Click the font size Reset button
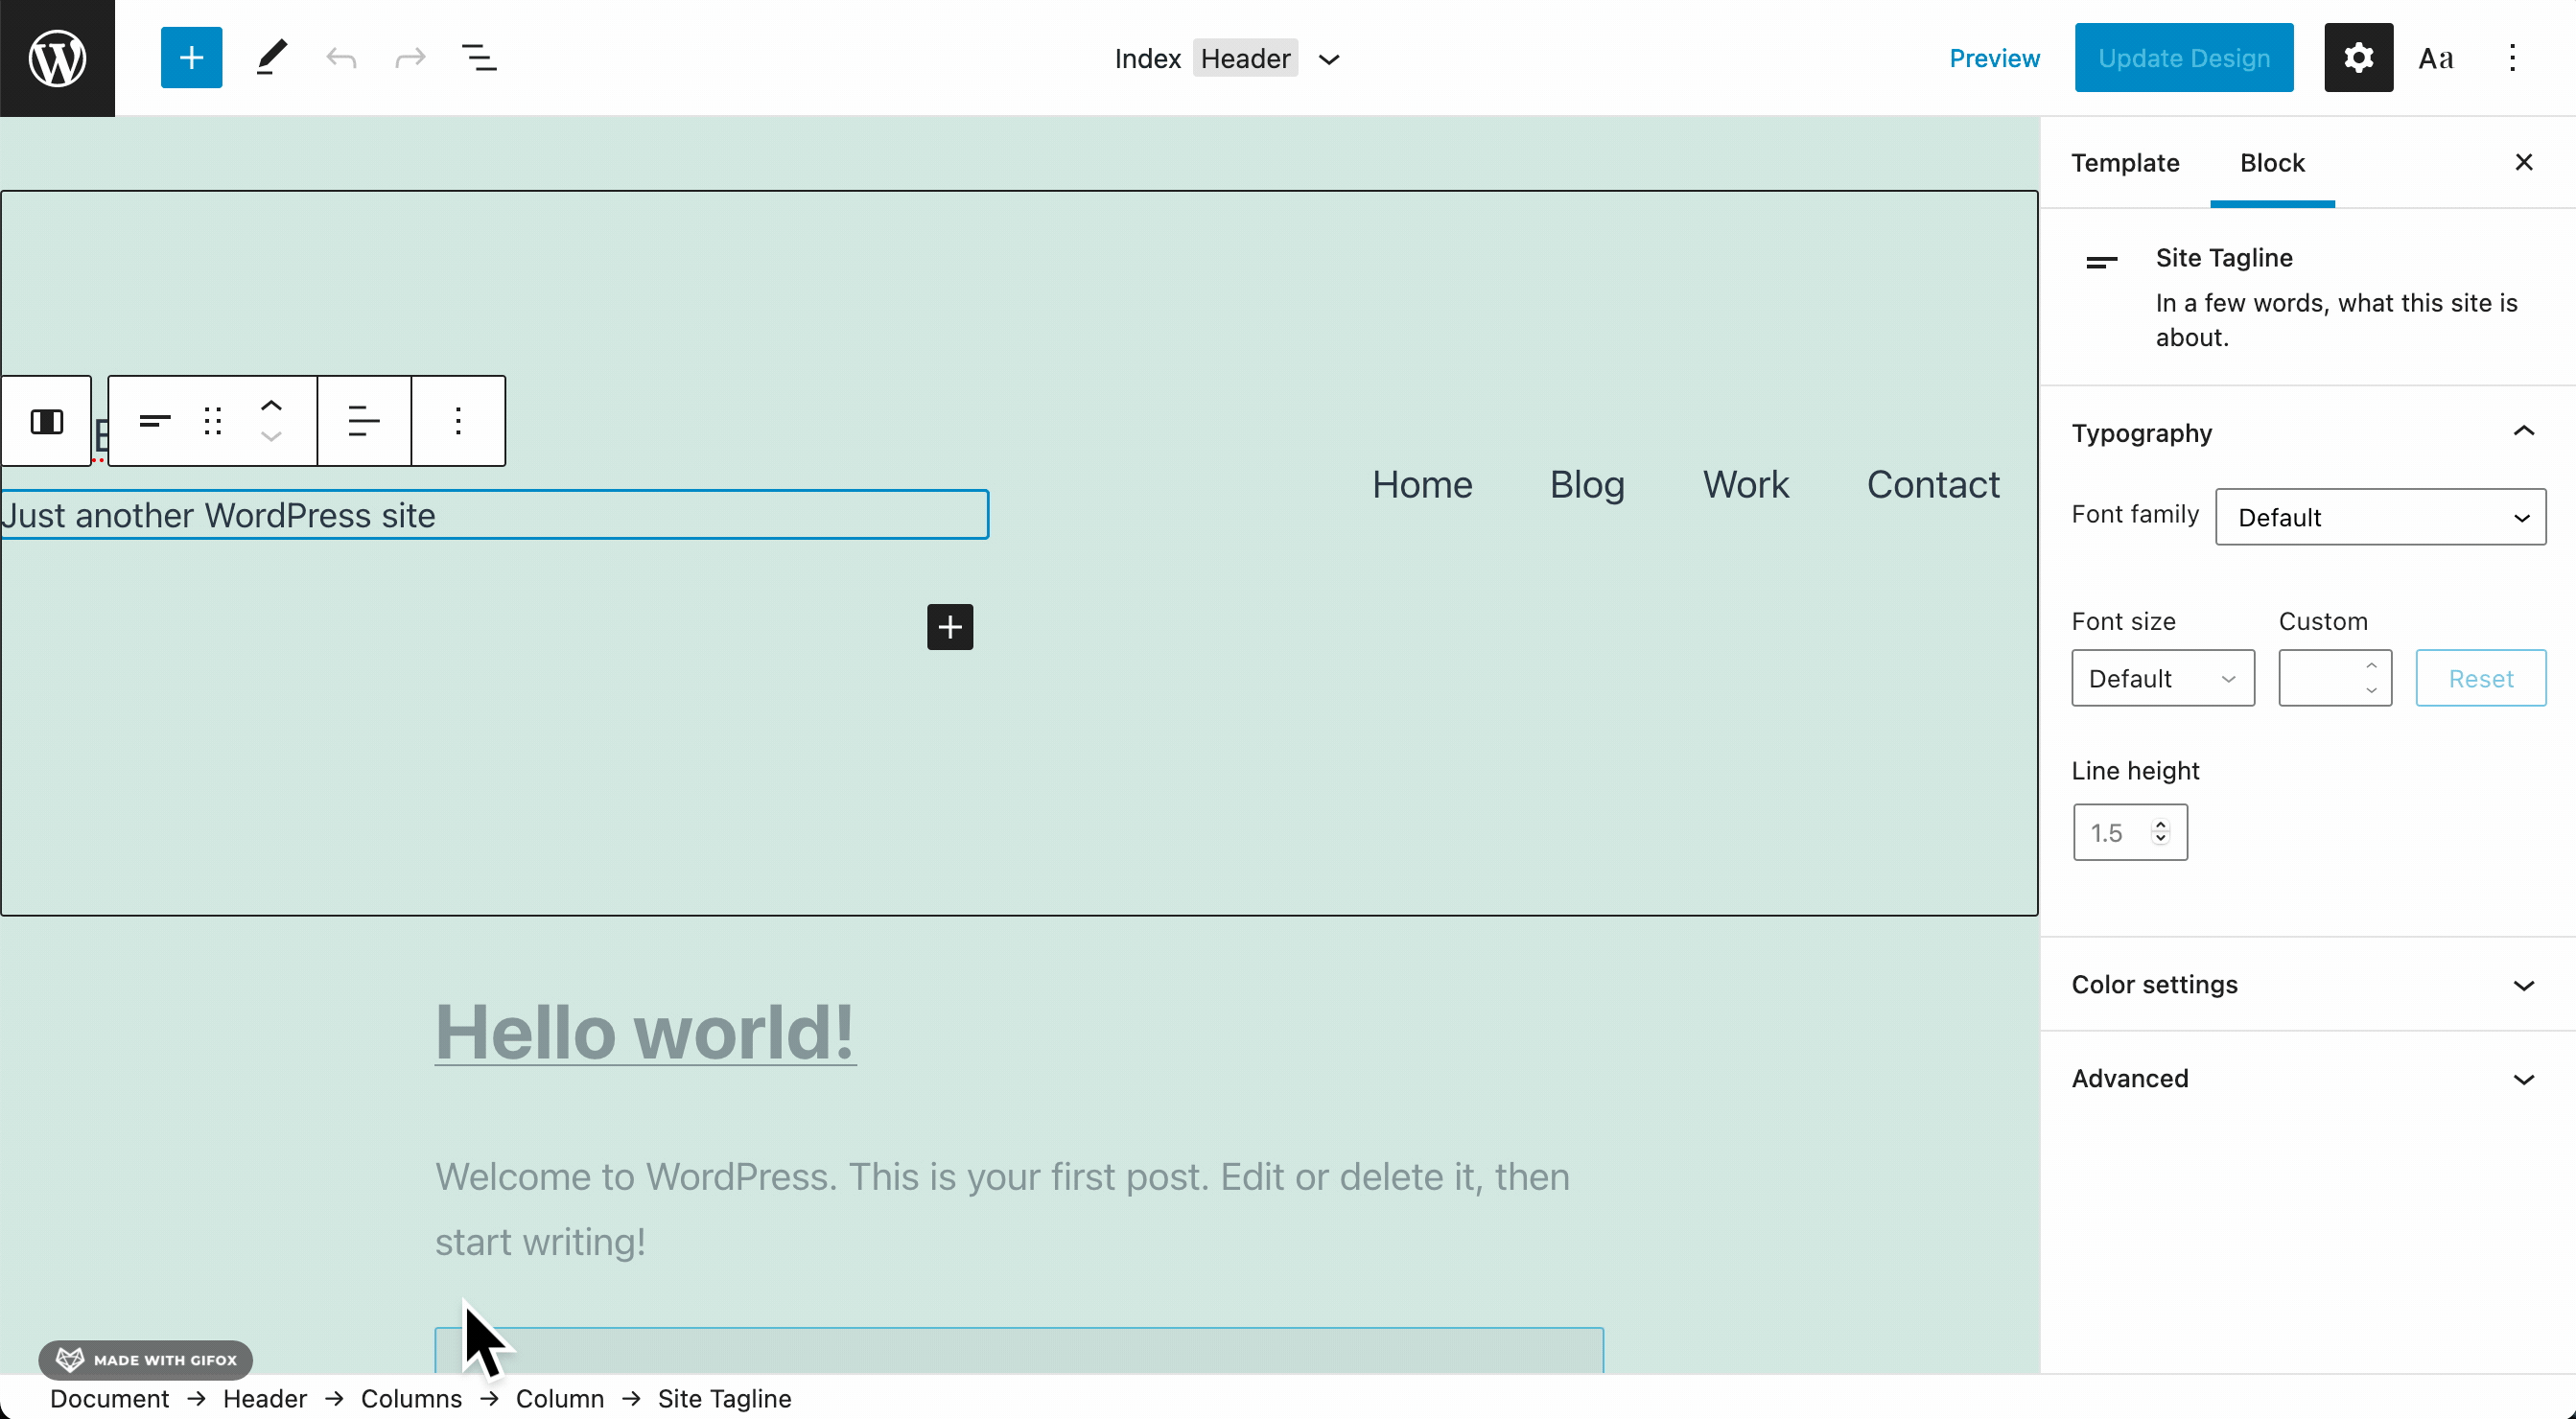This screenshot has height=1419, width=2576. pyautogui.click(x=2480, y=678)
